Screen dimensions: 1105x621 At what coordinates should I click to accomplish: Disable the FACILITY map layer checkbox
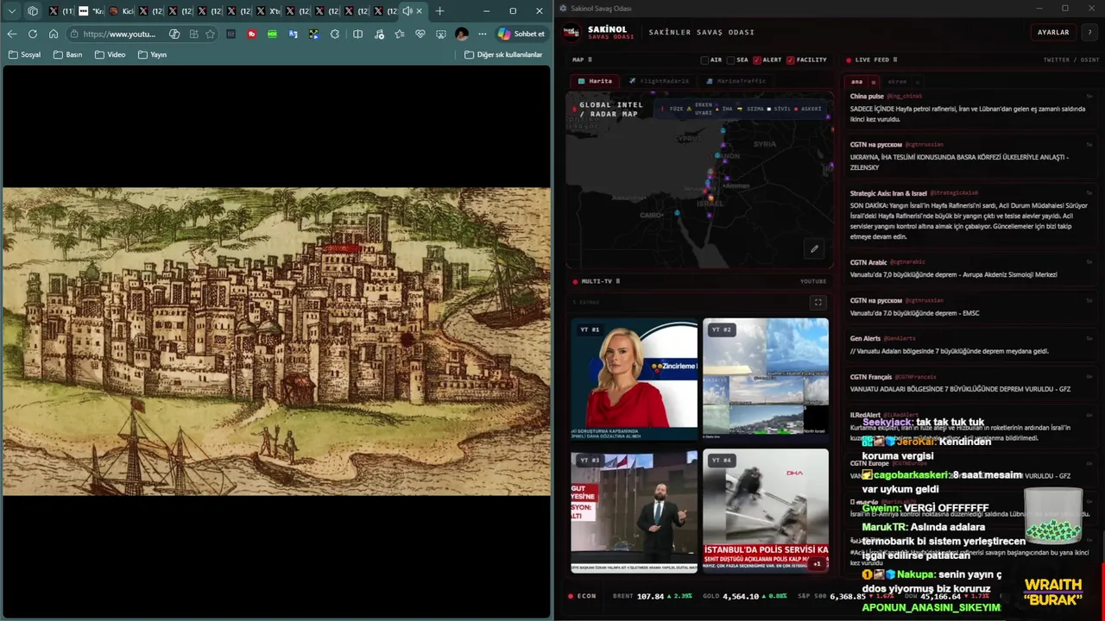coord(791,60)
